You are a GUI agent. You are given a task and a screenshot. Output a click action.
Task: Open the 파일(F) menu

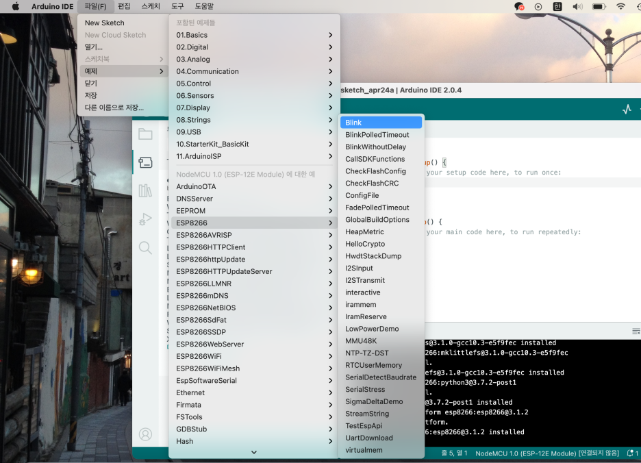[95, 6]
